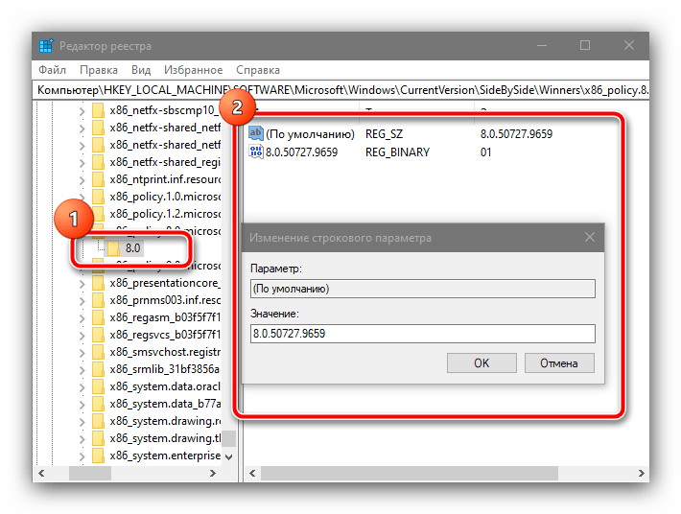Image resolution: width=681 pixels, height=514 pixels.
Task: Select folder icon of x86_netfx-shared_regi key
Action: 98,162
